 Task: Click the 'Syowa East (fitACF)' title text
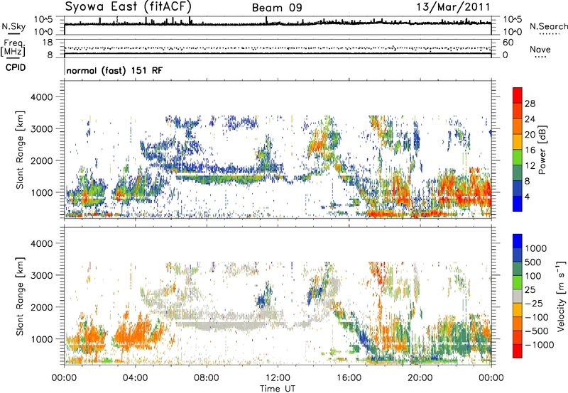tap(129, 6)
